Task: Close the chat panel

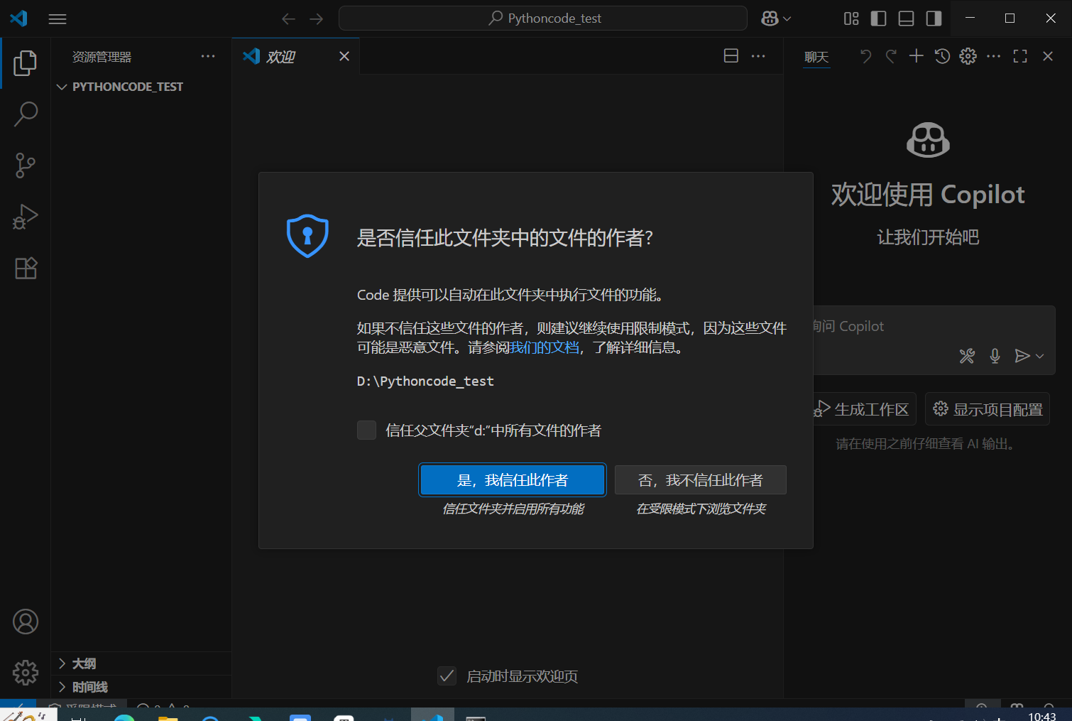Action: tap(1048, 56)
